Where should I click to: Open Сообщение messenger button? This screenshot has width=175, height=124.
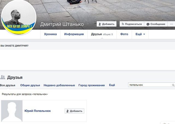click(x=156, y=24)
